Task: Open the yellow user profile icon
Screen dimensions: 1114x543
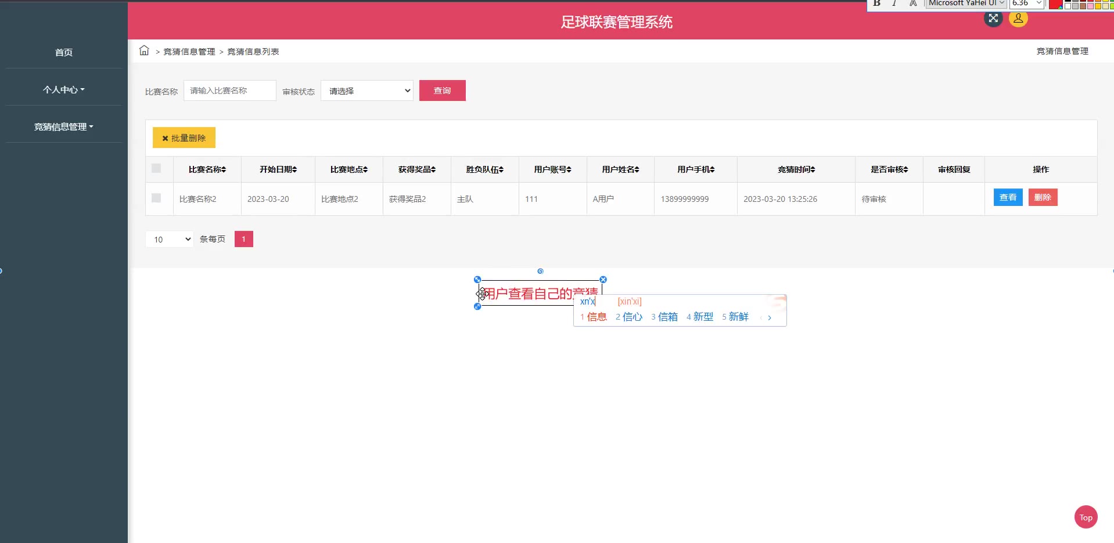Action: click(x=1018, y=18)
